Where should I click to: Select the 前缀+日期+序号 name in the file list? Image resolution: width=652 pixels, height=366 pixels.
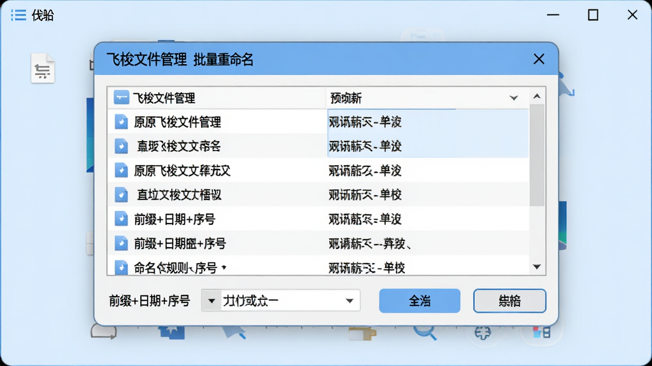click(x=174, y=219)
